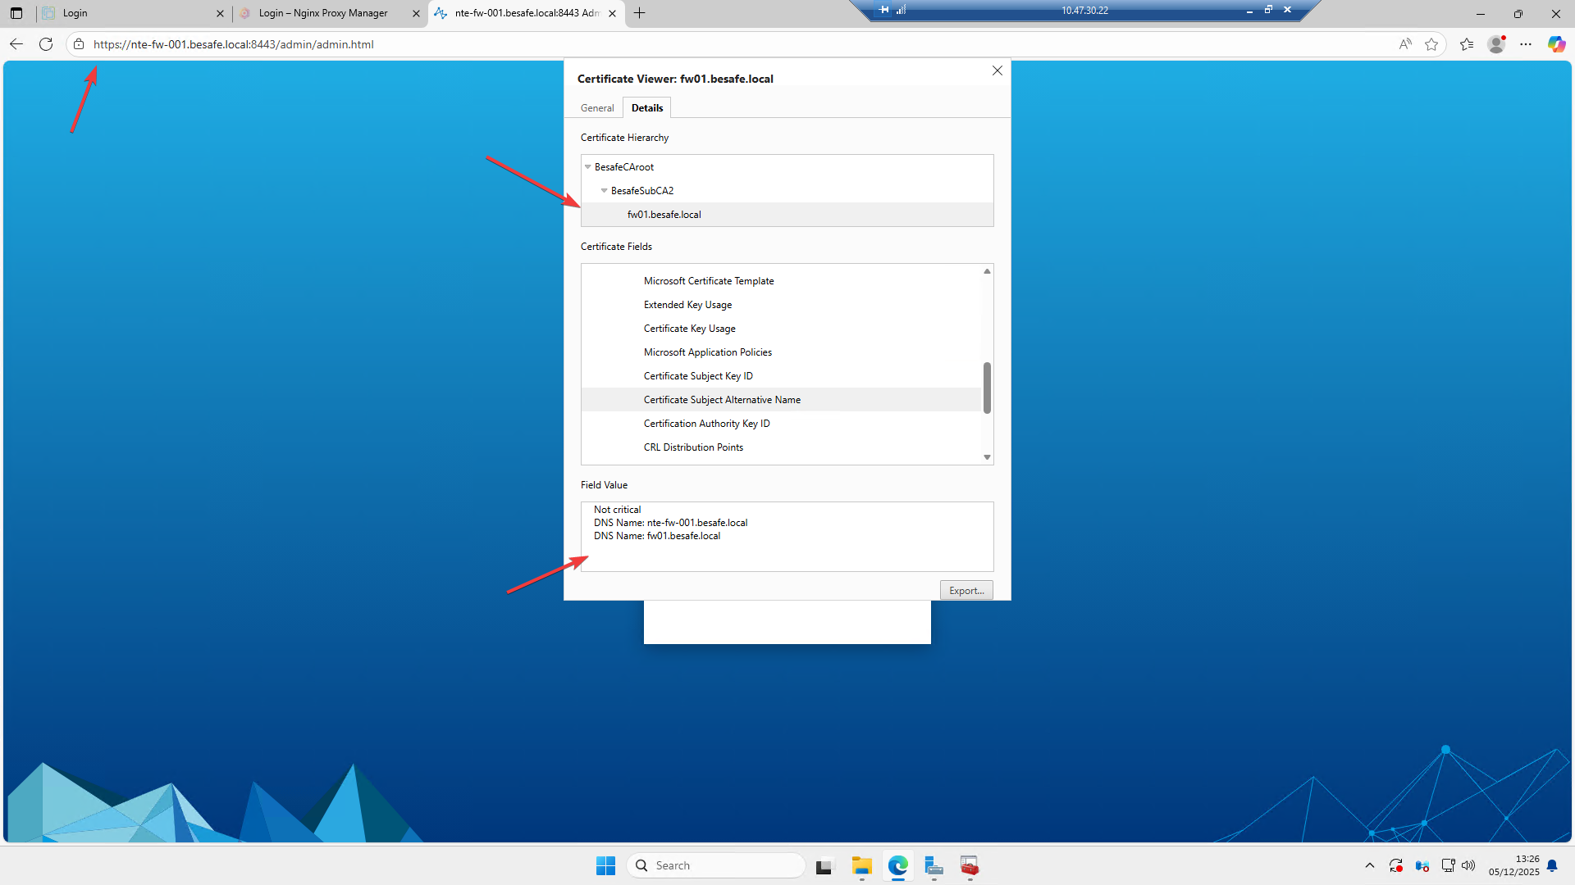Open Settings and more ellipsis menu
Viewport: 1575px width, 885px height.
pos(1526,44)
